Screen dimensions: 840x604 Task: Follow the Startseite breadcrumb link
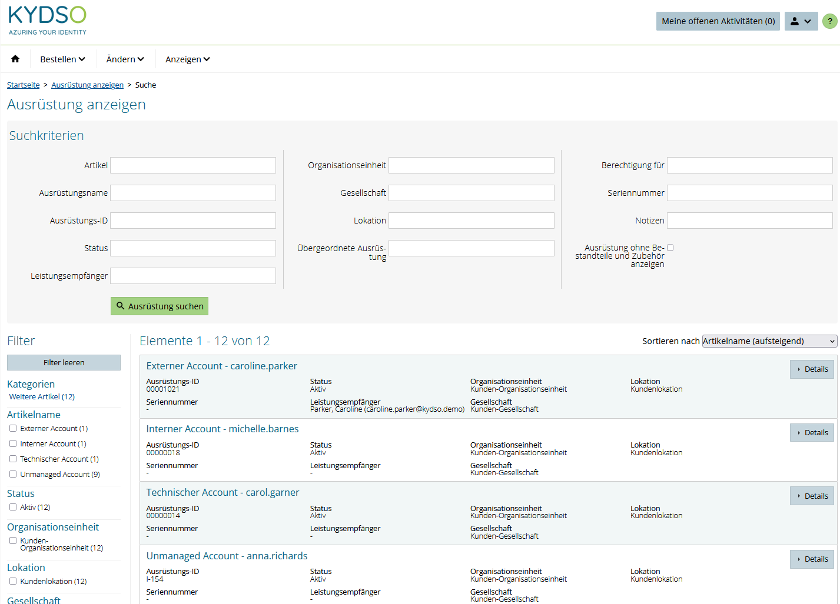(23, 85)
